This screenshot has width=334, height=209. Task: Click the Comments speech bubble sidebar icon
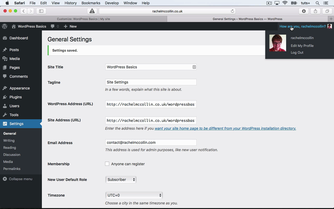point(5,76)
